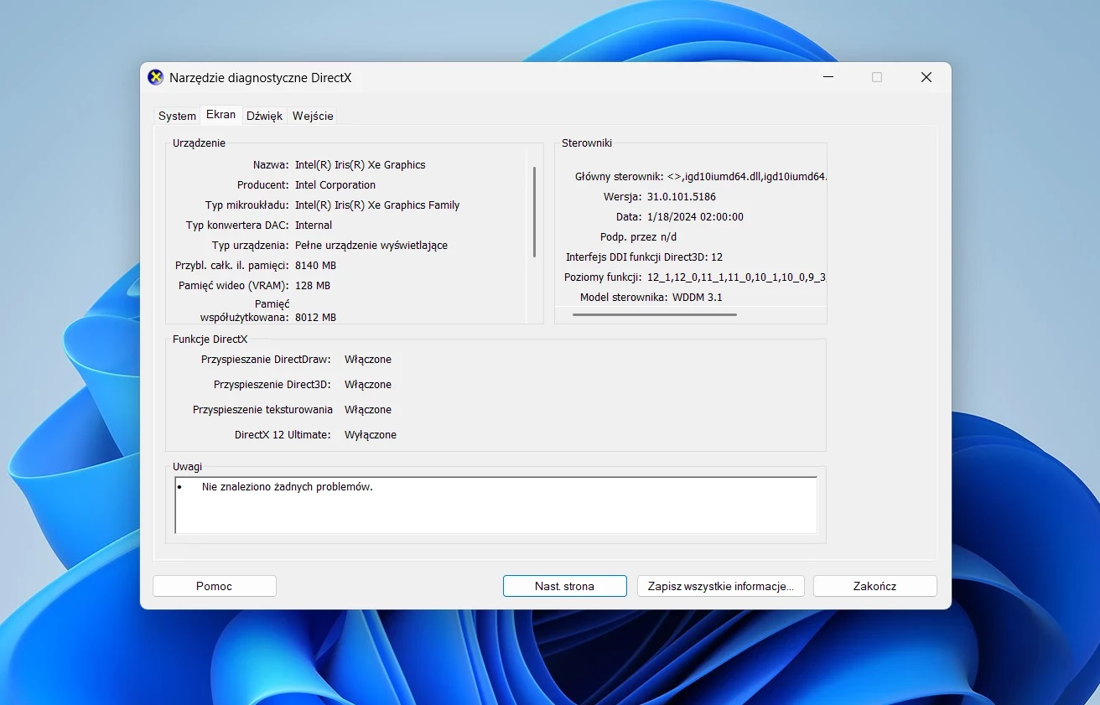Switch to the System tab
The width and height of the screenshot is (1100, 705).
pos(177,116)
